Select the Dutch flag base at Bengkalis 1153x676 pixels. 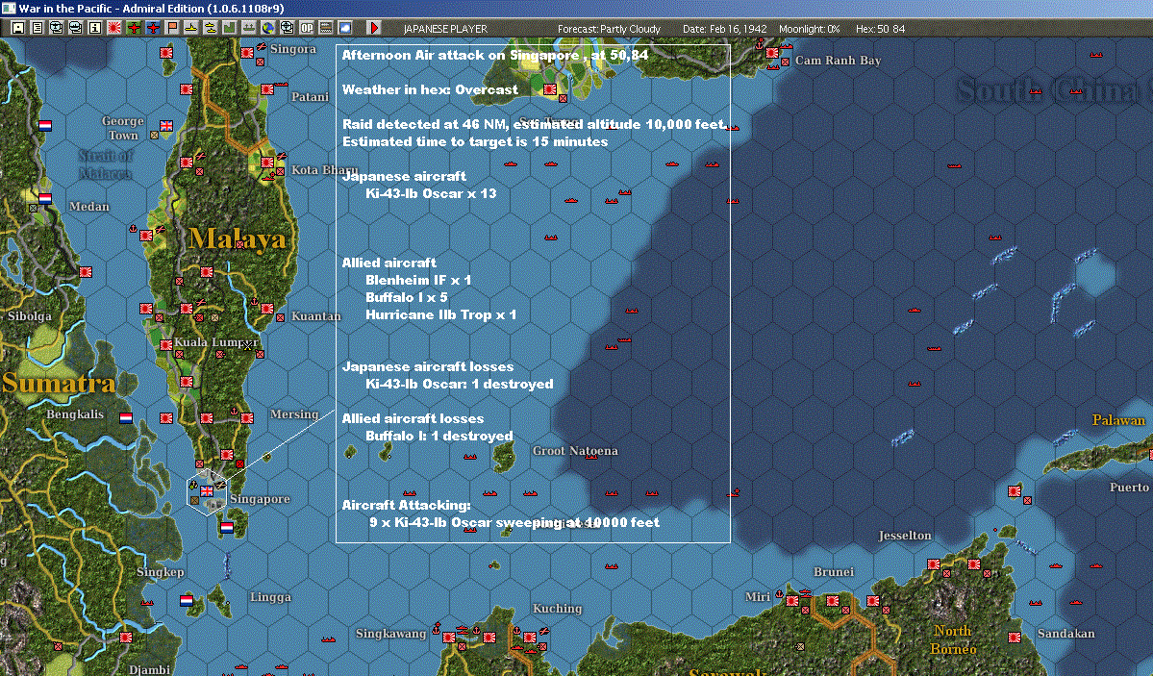(x=126, y=417)
